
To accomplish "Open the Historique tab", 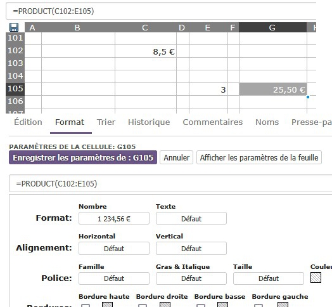I will pos(149,122).
